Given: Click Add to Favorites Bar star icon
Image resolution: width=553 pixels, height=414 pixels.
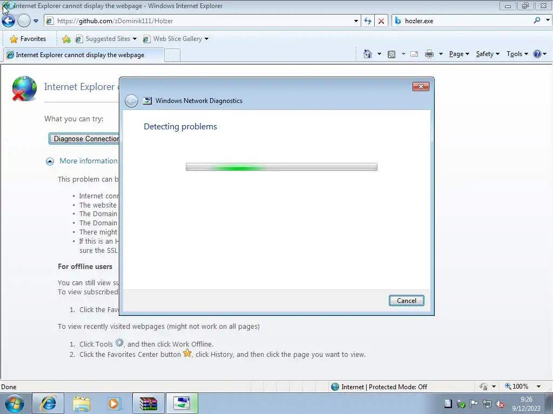Looking at the screenshot, I should pos(66,39).
